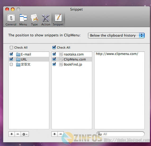
Task: Add a new snippet with plus button
Action: coord(55,134)
